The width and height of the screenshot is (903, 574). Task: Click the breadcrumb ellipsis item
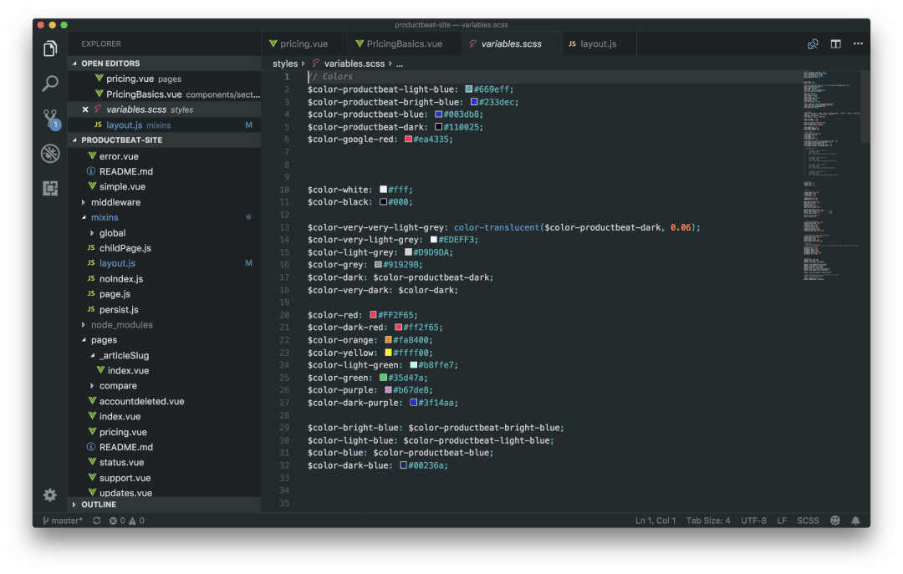[x=400, y=63]
